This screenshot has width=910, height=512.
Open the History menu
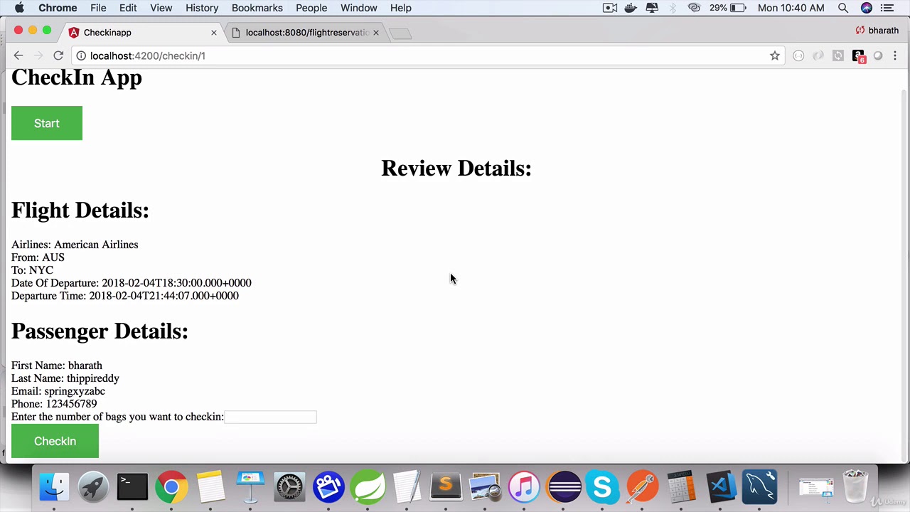pyautogui.click(x=202, y=8)
